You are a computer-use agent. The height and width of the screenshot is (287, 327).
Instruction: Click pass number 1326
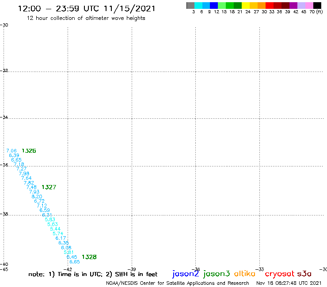click(29, 151)
